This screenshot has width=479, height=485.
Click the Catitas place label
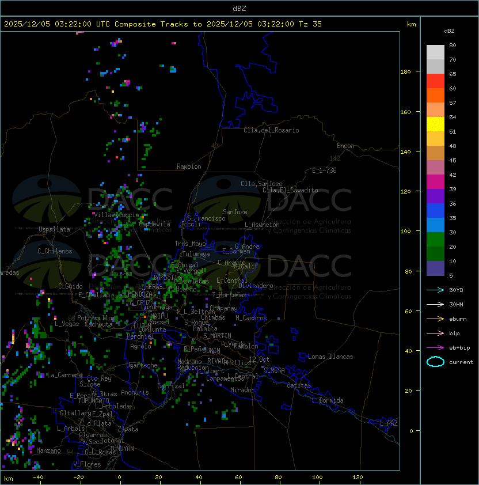[299, 385]
